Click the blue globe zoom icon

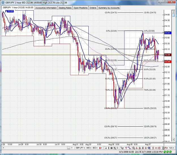149,148
